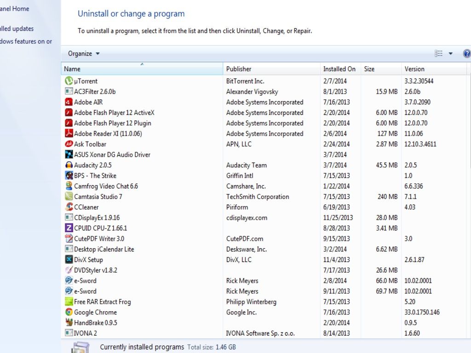Sort programs by Installed On column

[x=339, y=69]
